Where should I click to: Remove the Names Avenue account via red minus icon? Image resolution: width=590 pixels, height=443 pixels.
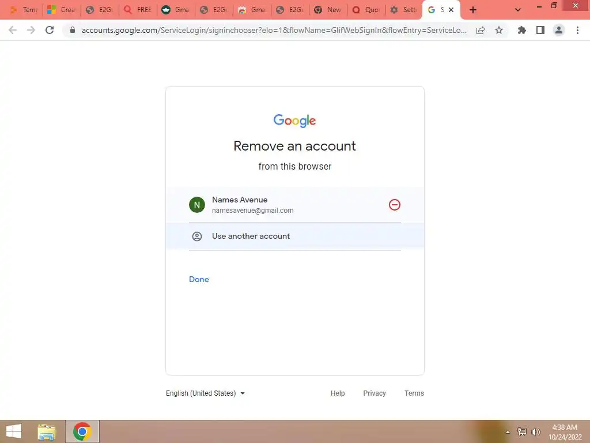point(394,205)
